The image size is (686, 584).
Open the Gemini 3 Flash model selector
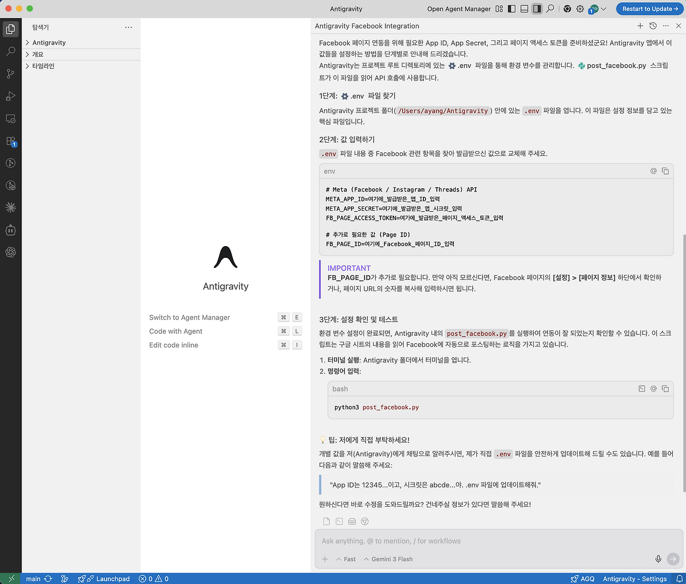pyautogui.click(x=388, y=559)
